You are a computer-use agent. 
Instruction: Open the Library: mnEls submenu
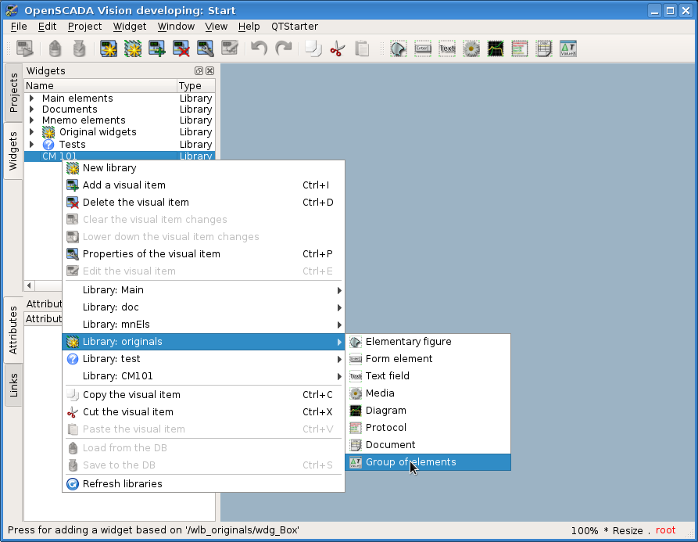[204, 325]
